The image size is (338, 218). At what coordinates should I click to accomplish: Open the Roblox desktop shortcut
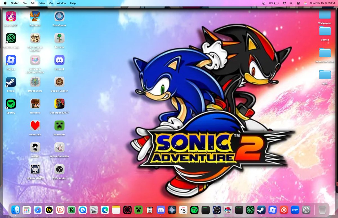(11, 60)
